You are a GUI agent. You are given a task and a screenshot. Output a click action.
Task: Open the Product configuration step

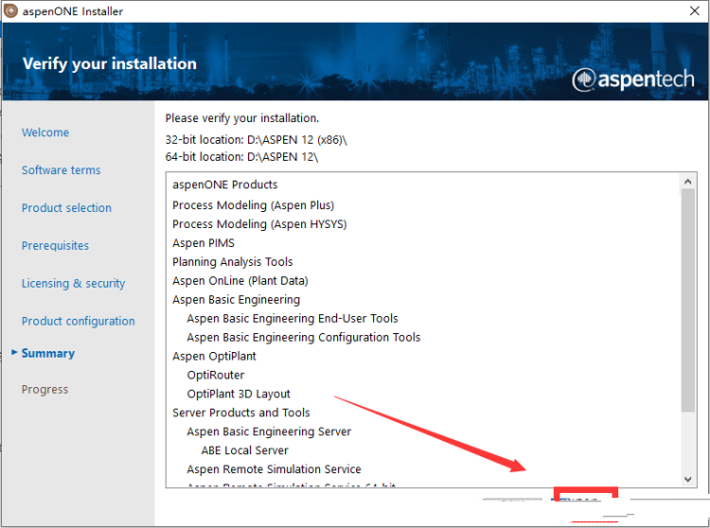(79, 321)
